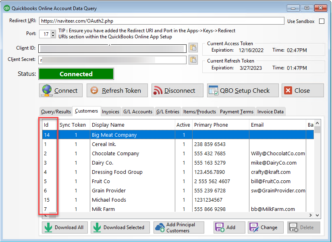Add a new customer record
This screenshot has width=332, height=242.
(x=229, y=227)
